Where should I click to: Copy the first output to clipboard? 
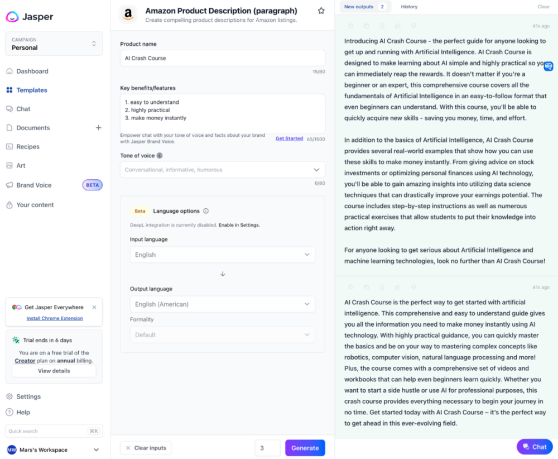pyautogui.click(x=367, y=26)
